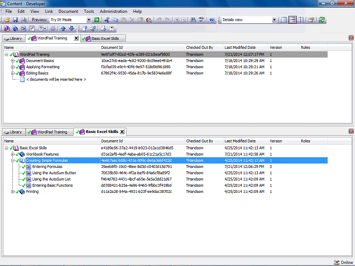Select the vertical split layout icon
Image resolution: width=355 pixels, height=266 pixels.
click(301, 20)
